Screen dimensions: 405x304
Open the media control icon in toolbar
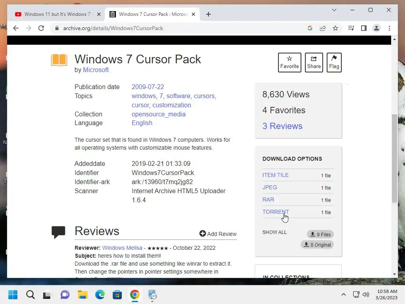351,28
